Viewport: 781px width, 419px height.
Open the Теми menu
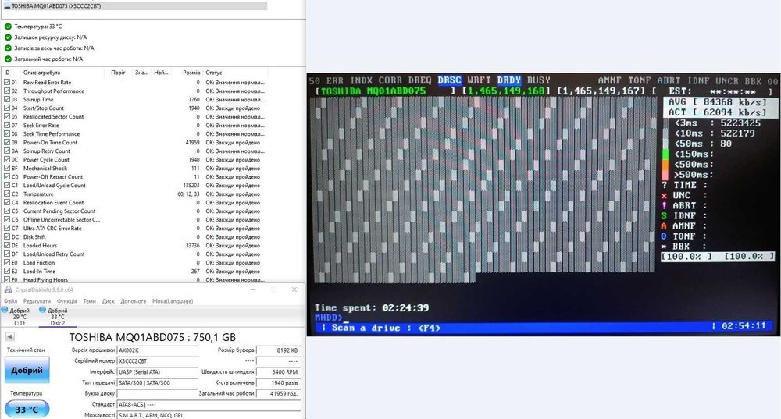point(90,301)
